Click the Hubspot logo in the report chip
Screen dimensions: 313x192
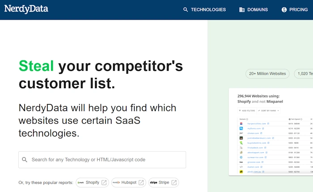pyautogui.click(x=116, y=183)
